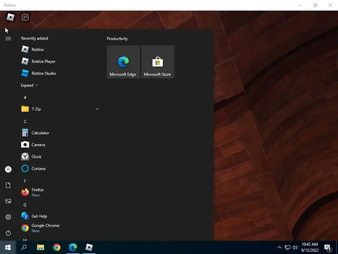
Task: Launch Firefox from app list
Action: (x=60, y=192)
